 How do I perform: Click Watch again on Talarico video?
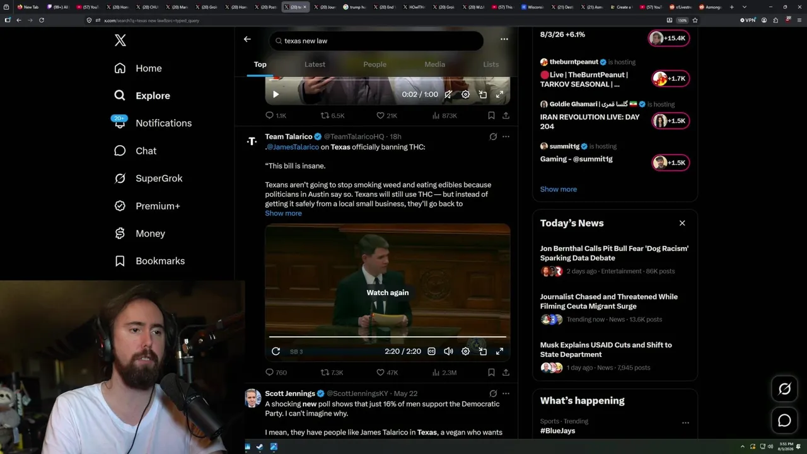point(388,293)
